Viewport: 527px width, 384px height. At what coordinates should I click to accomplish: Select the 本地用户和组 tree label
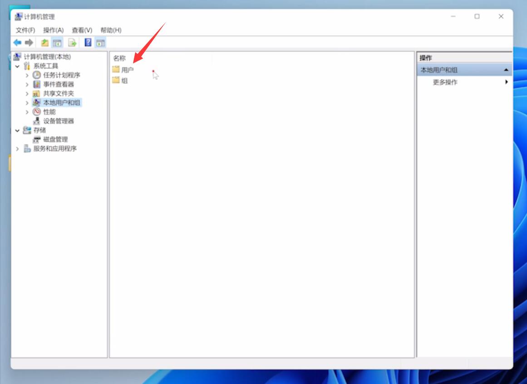pyautogui.click(x=62, y=102)
